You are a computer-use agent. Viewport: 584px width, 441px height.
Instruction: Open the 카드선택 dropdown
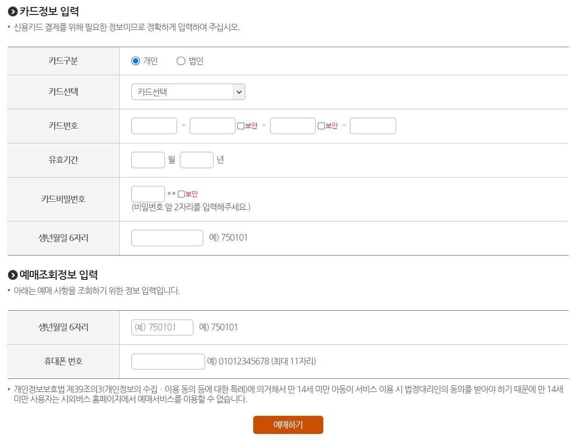point(188,92)
